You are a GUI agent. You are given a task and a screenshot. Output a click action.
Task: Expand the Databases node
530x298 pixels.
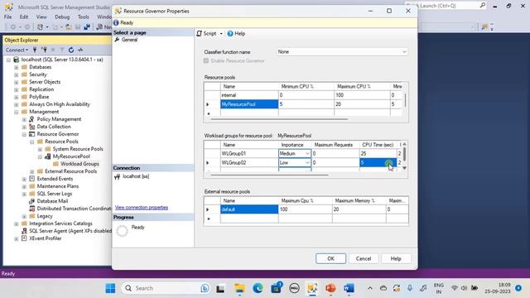tap(17, 67)
